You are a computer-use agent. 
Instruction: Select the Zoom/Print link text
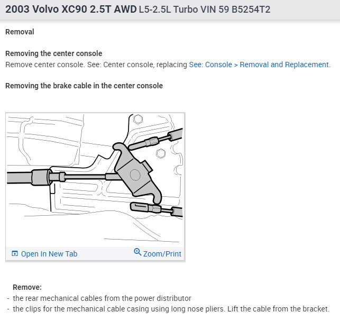(162, 254)
